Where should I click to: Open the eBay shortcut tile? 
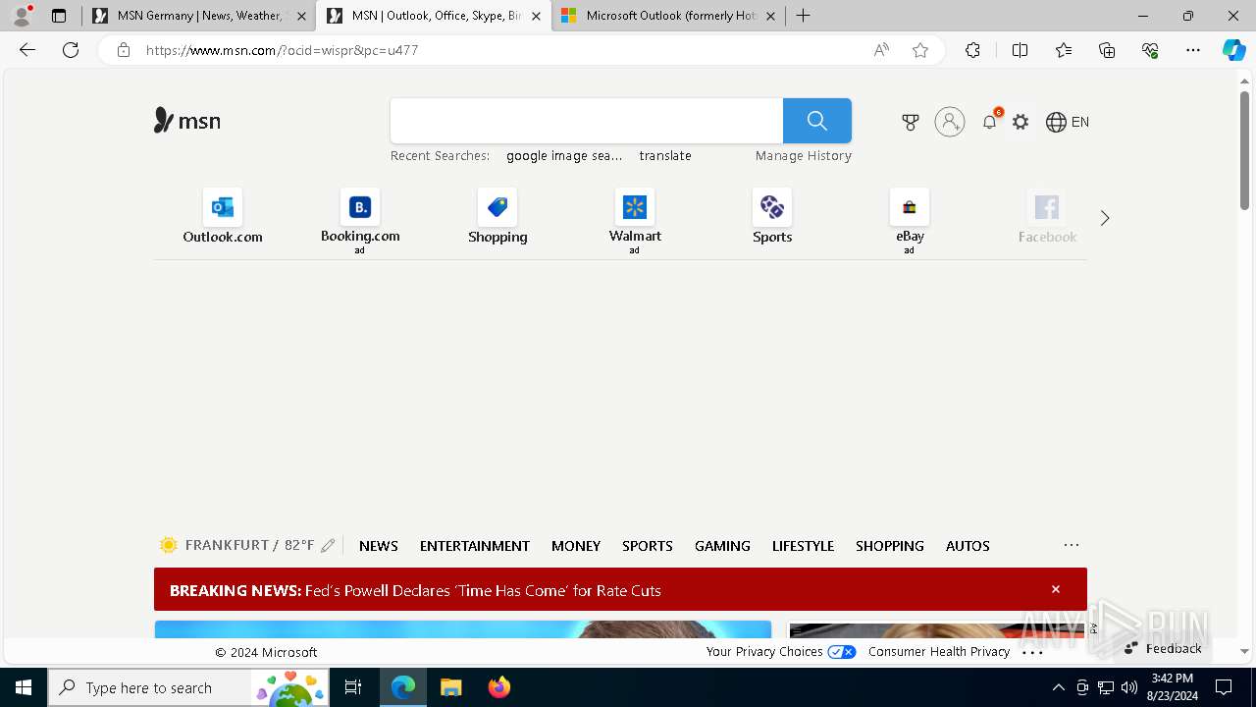tap(910, 221)
